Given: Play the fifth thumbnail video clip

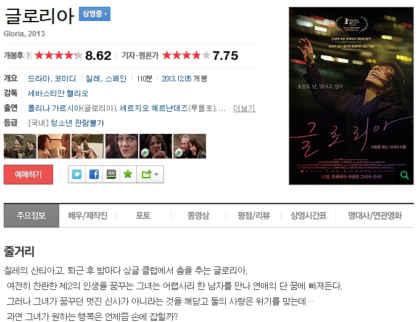Looking at the screenshot, I should tap(155, 146).
